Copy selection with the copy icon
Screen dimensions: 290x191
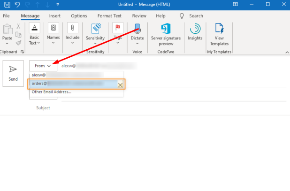coord(18,35)
